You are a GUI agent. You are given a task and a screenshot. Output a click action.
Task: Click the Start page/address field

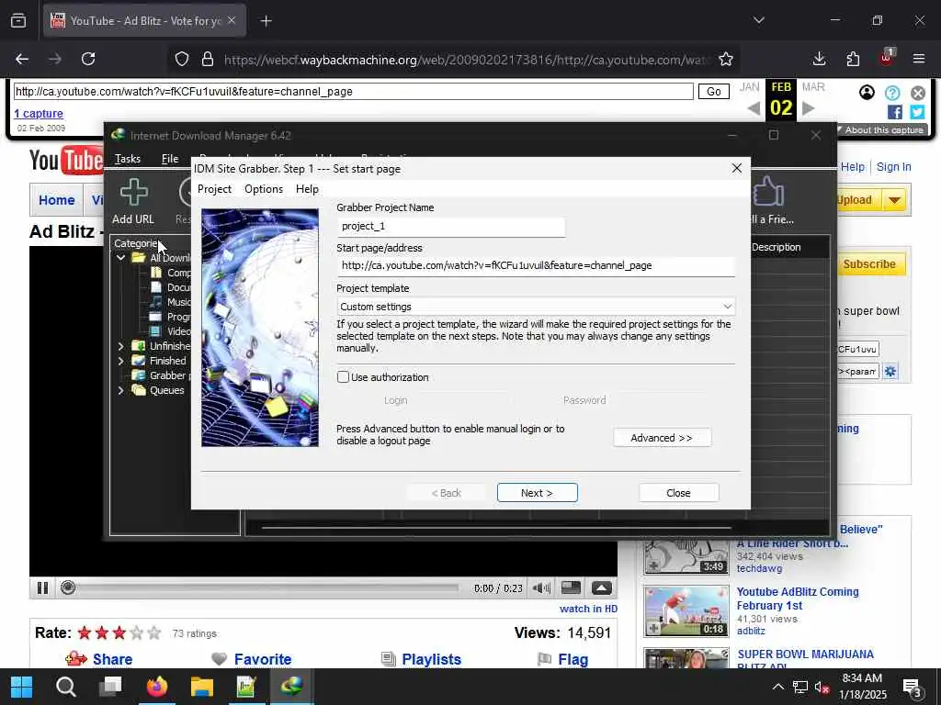(x=536, y=265)
